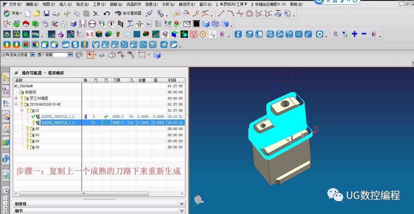Open the 整个装配 scope dropdown
This screenshot has height=214, width=414.
(x=55, y=55)
